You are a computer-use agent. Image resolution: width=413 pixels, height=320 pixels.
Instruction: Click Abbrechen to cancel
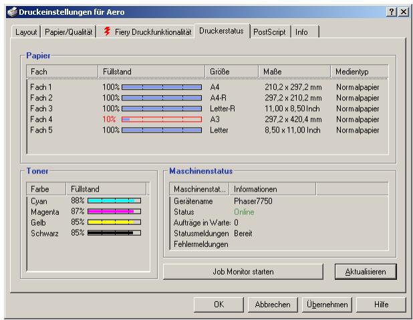273,305
